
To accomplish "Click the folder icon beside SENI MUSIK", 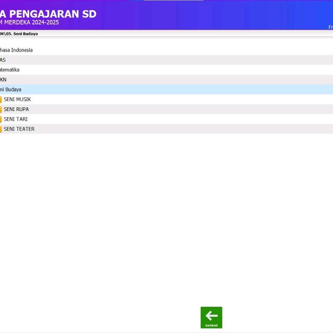I will click(1, 99).
